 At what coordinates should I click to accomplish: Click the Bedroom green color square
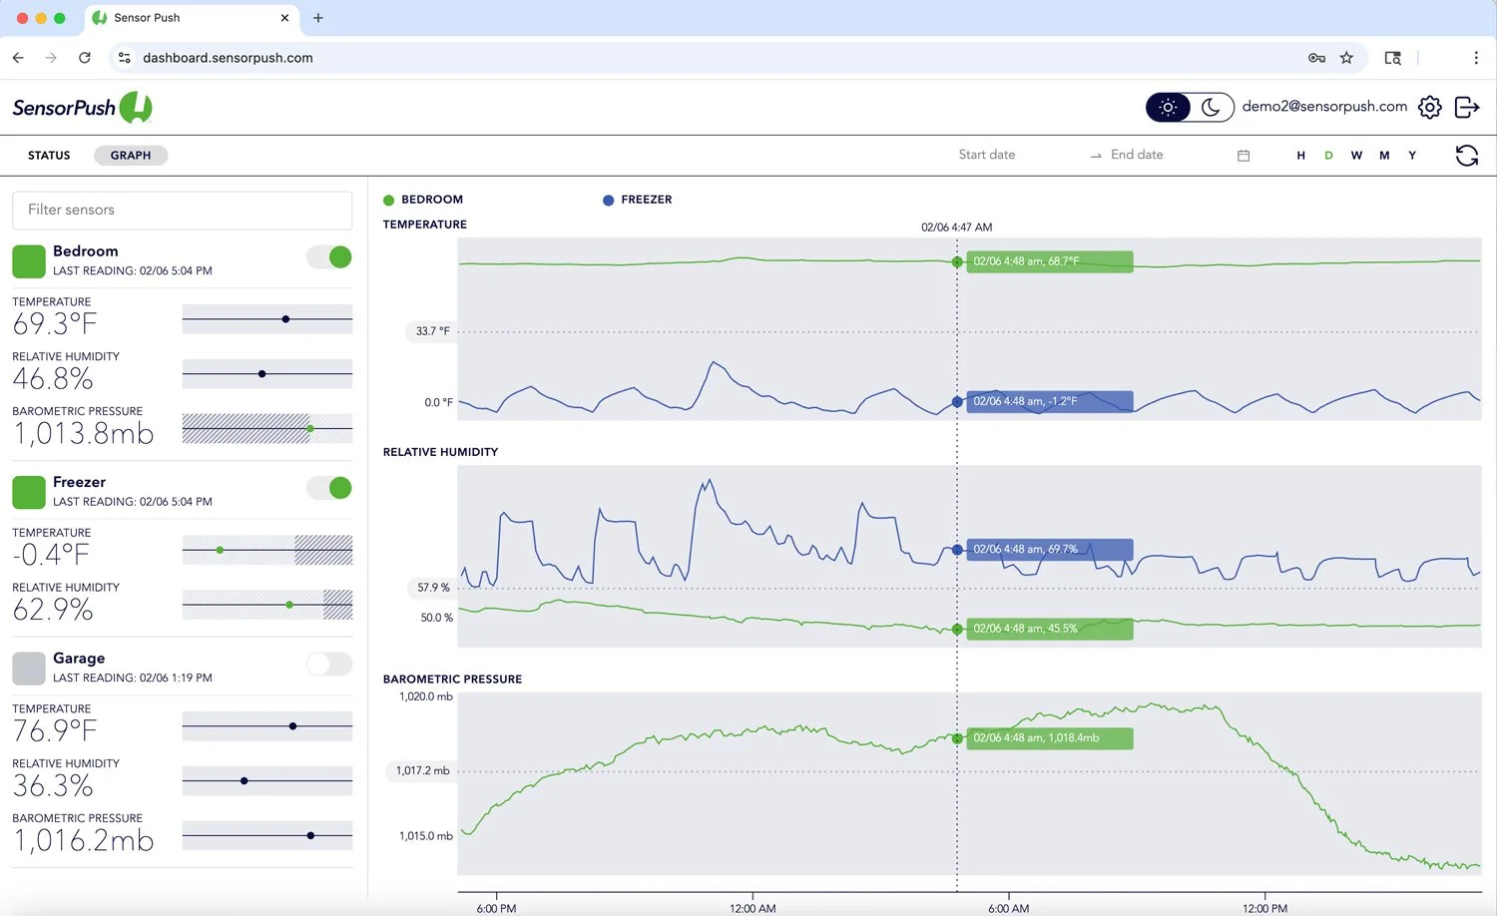[x=29, y=261]
